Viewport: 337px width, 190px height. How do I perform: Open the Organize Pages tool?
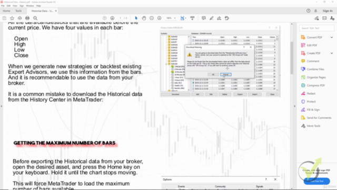click(x=316, y=78)
